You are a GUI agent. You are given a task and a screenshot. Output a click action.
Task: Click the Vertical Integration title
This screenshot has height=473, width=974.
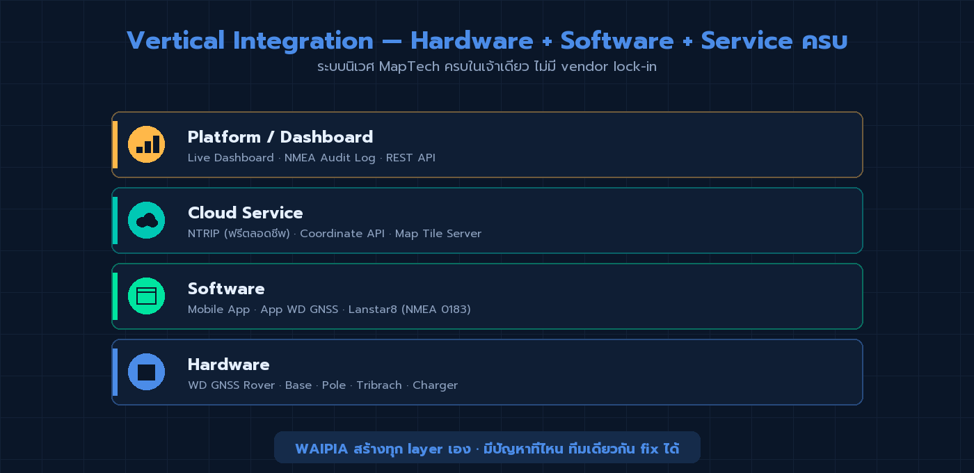point(487,40)
